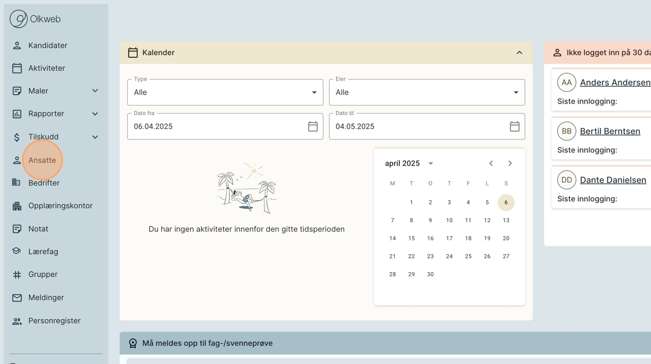
Task: Click the Ikke logget inn person icon
Action: (x=557, y=53)
